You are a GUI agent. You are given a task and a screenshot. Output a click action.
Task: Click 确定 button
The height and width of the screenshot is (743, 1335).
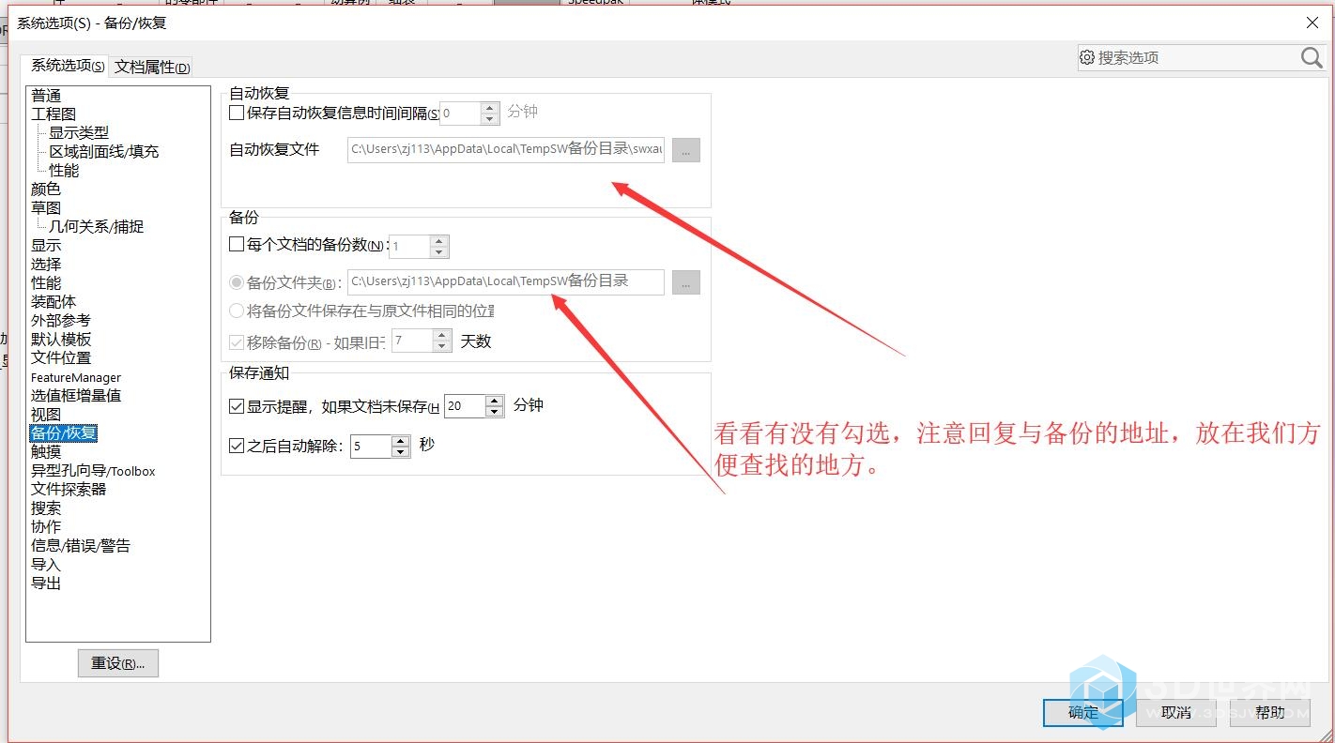(1082, 713)
